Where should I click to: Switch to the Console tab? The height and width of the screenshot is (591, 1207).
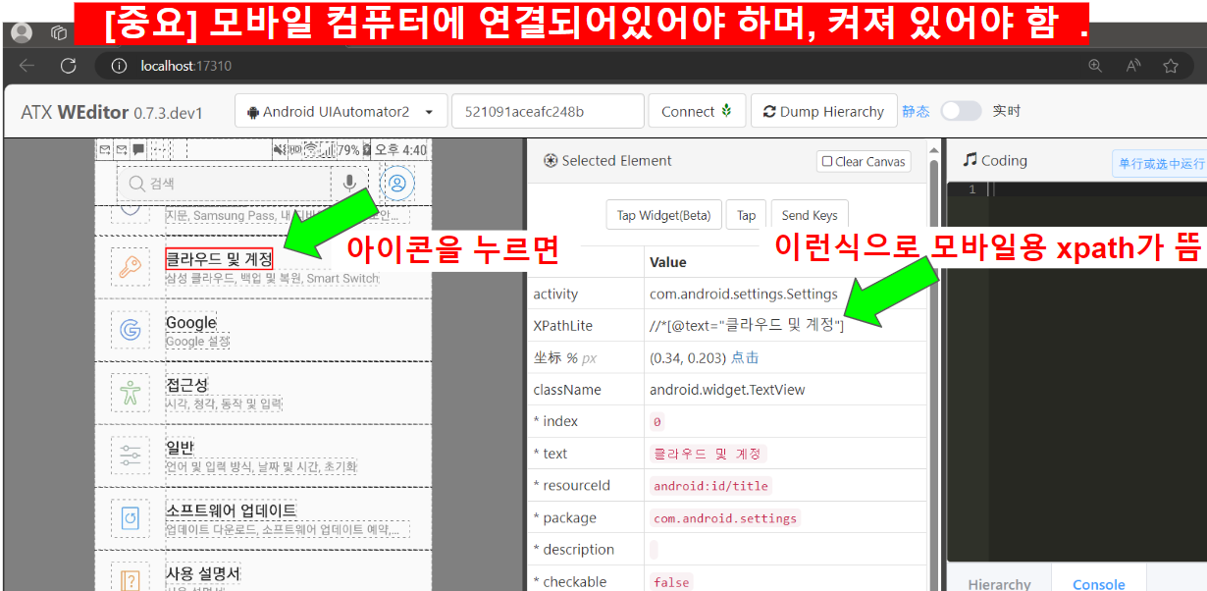1098,584
